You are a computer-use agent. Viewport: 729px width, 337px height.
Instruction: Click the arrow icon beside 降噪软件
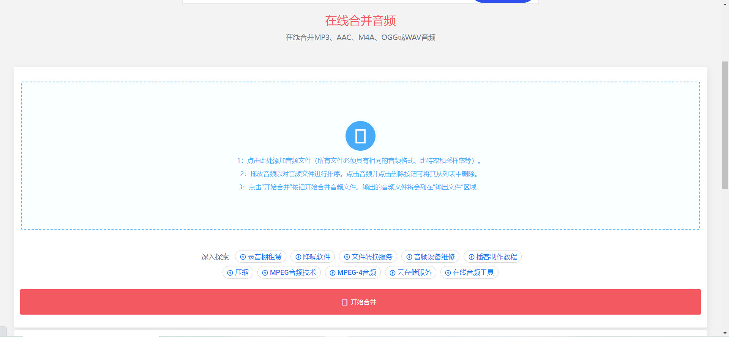tap(298, 257)
